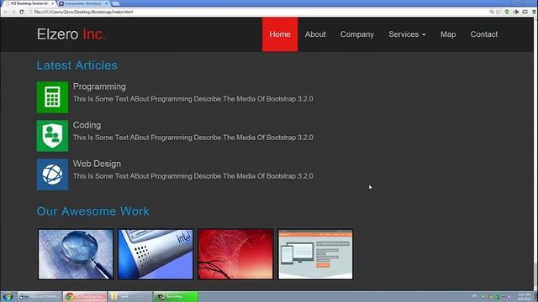Bookmark the page with the star icon

click(498, 12)
